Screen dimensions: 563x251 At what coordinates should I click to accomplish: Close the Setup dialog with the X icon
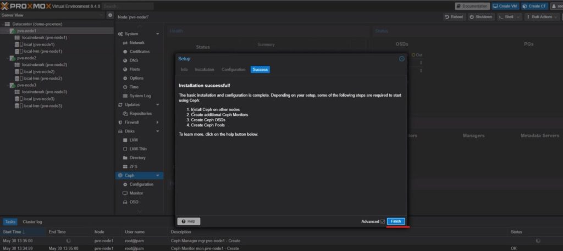[x=402, y=59]
